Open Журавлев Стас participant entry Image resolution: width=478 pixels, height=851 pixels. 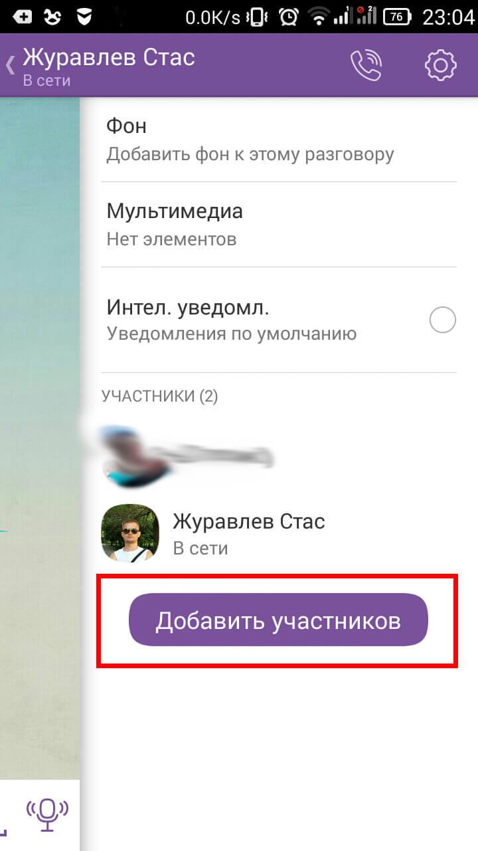[279, 533]
